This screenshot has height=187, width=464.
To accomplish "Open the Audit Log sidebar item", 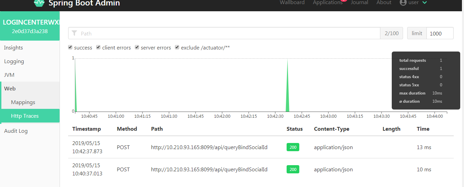I will pyautogui.click(x=16, y=131).
